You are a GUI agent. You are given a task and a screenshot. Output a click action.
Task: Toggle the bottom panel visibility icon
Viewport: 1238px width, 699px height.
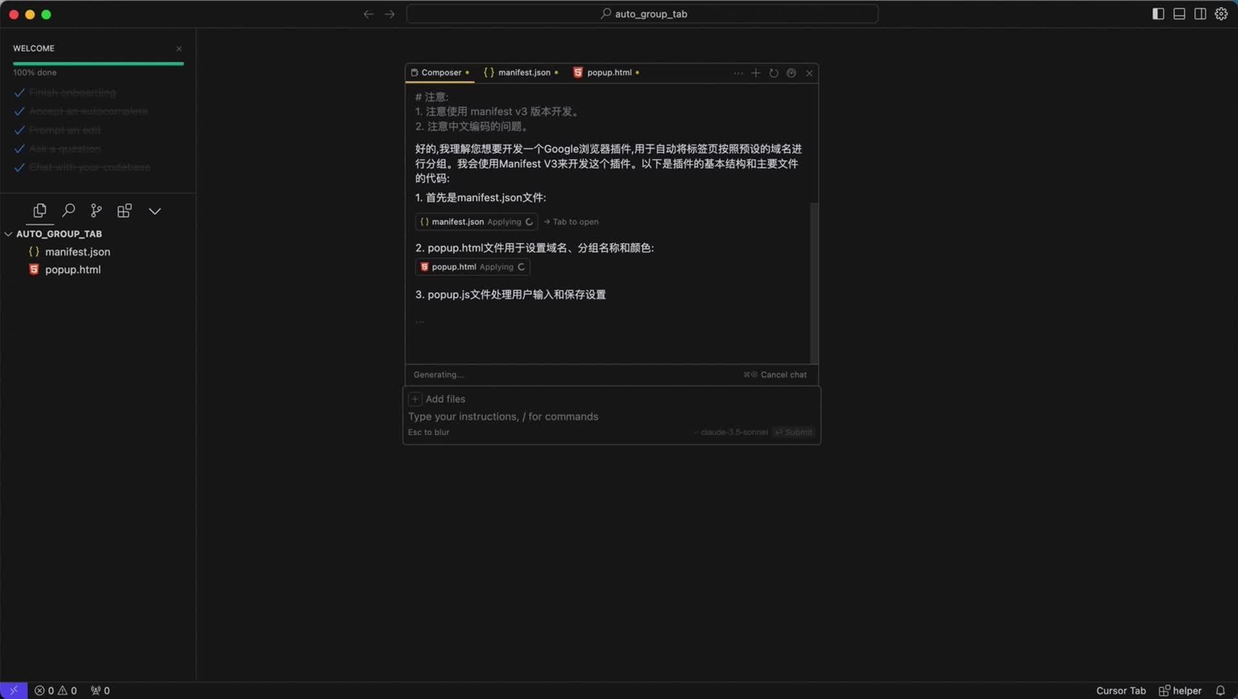pyautogui.click(x=1178, y=13)
